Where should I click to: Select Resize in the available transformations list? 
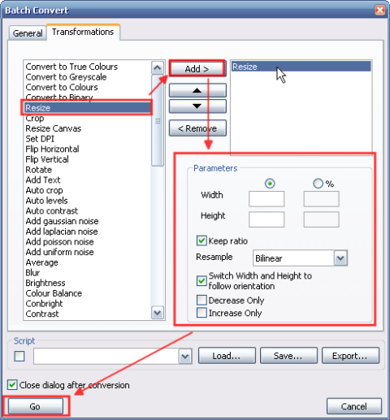[87, 108]
